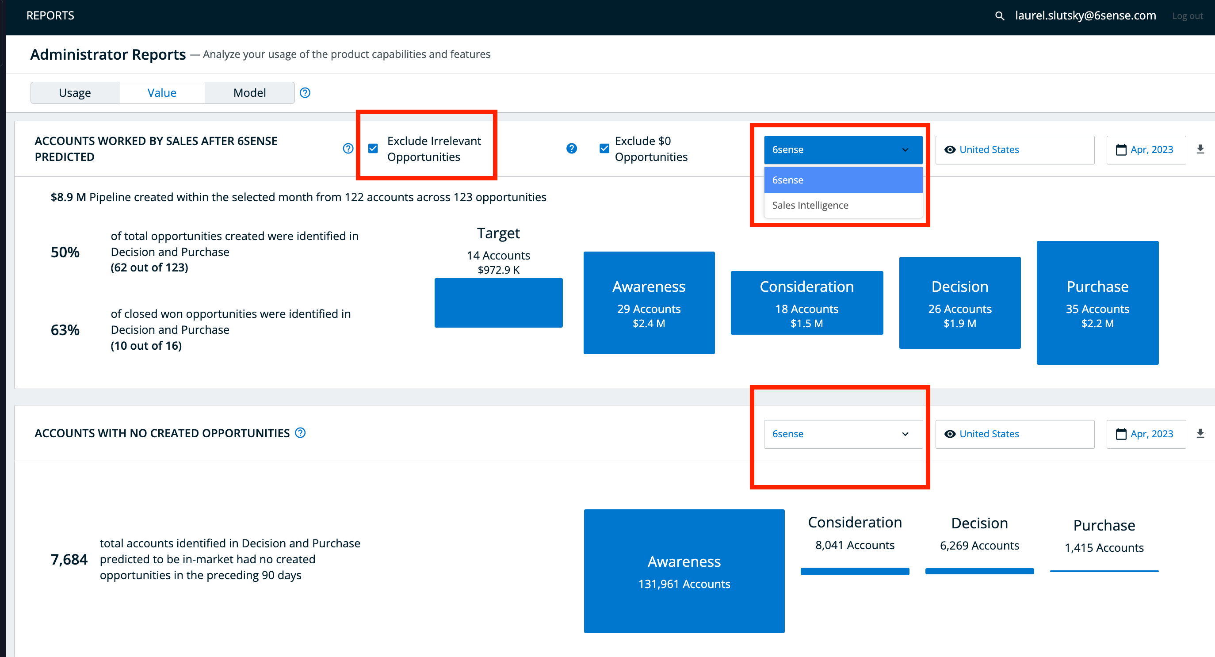Click the Awareness block with 29 Accounts
1215x657 pixels.
[649, 303]
